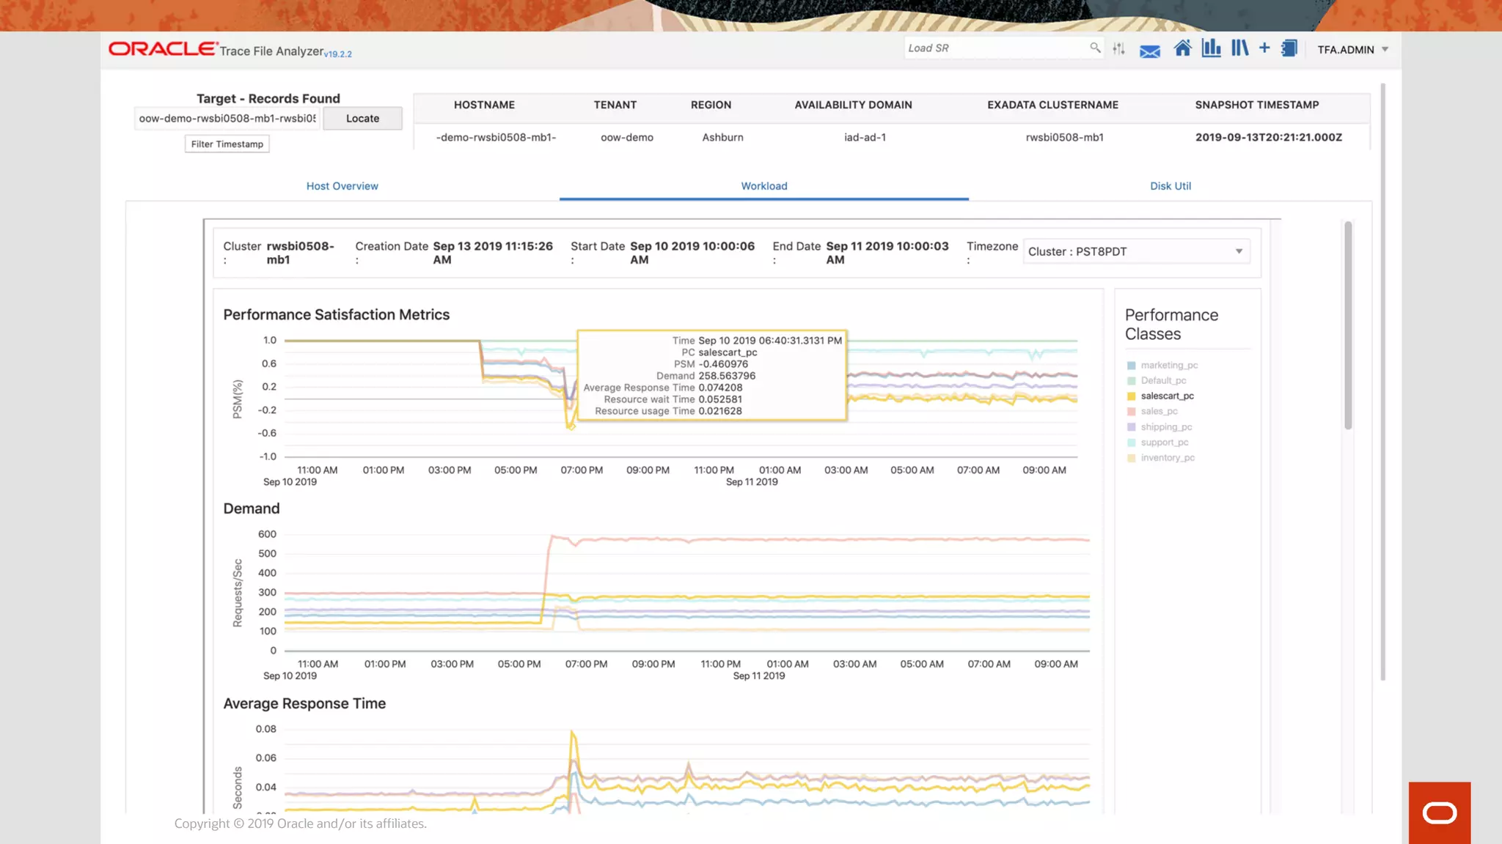Image resolution: width=1502 pixels, height=844 pixels.
Task: Click the envelope mail icon
Action: pos(1149,51)
